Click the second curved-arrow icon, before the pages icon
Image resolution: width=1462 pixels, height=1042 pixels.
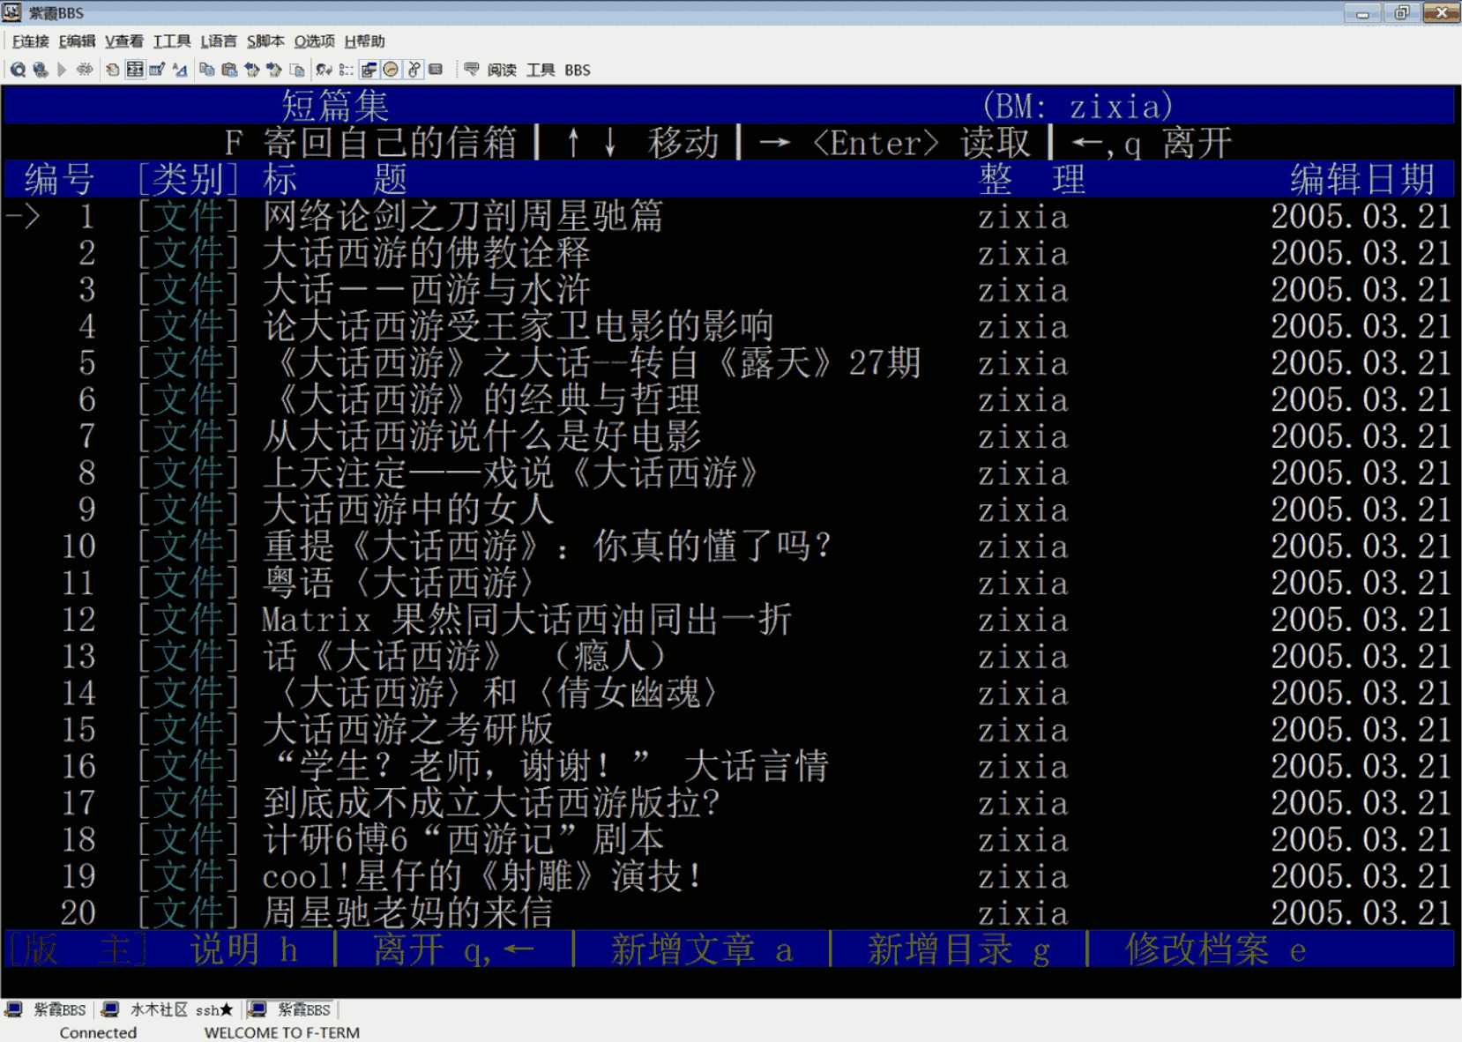click(274, 70)
